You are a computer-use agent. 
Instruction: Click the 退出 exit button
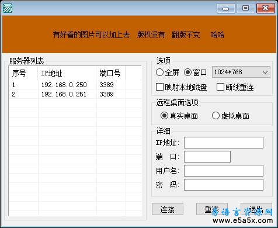pyautogui.click(x=256, y=209)
